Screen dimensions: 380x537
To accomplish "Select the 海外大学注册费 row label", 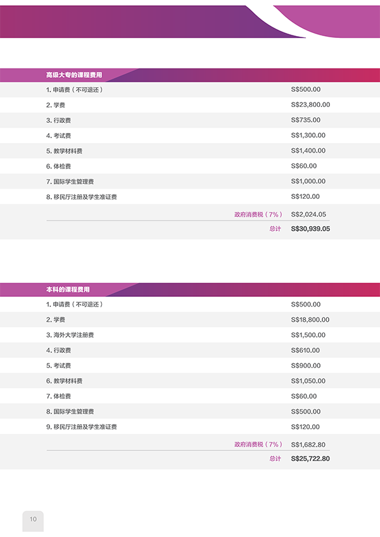I will [70, 335].
